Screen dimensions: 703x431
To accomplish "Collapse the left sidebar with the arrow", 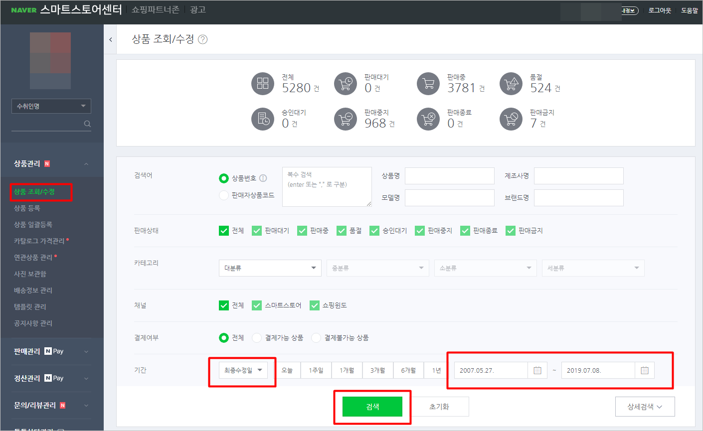I will point(110,39).
